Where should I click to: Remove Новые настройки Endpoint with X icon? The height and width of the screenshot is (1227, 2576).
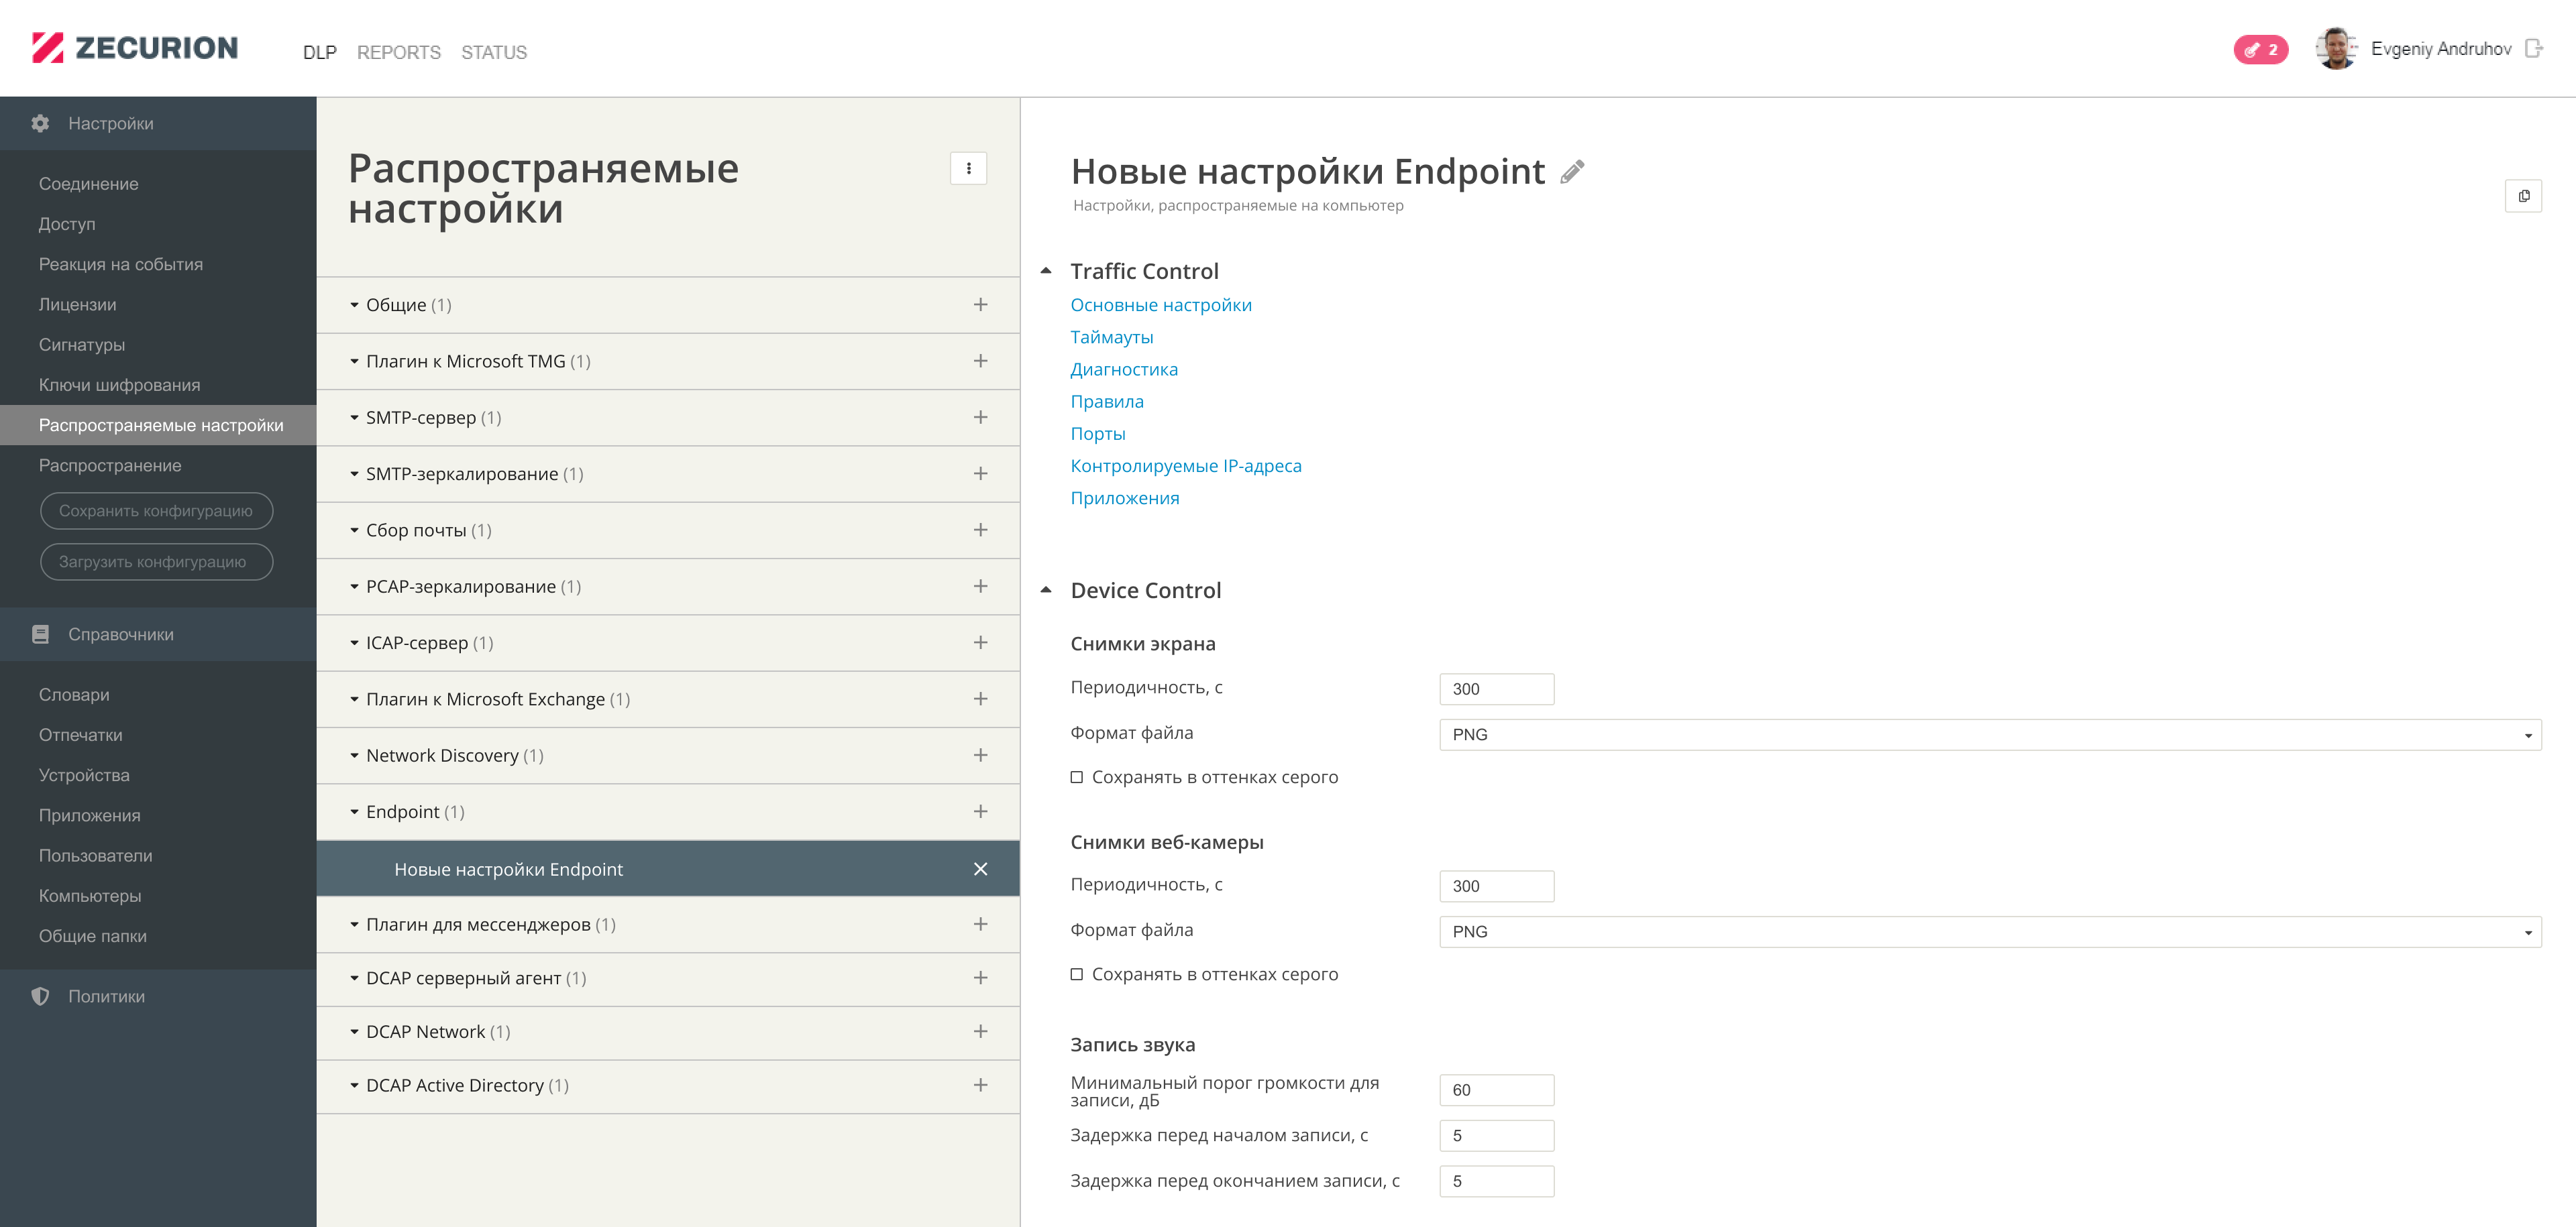tap(980, 869)
